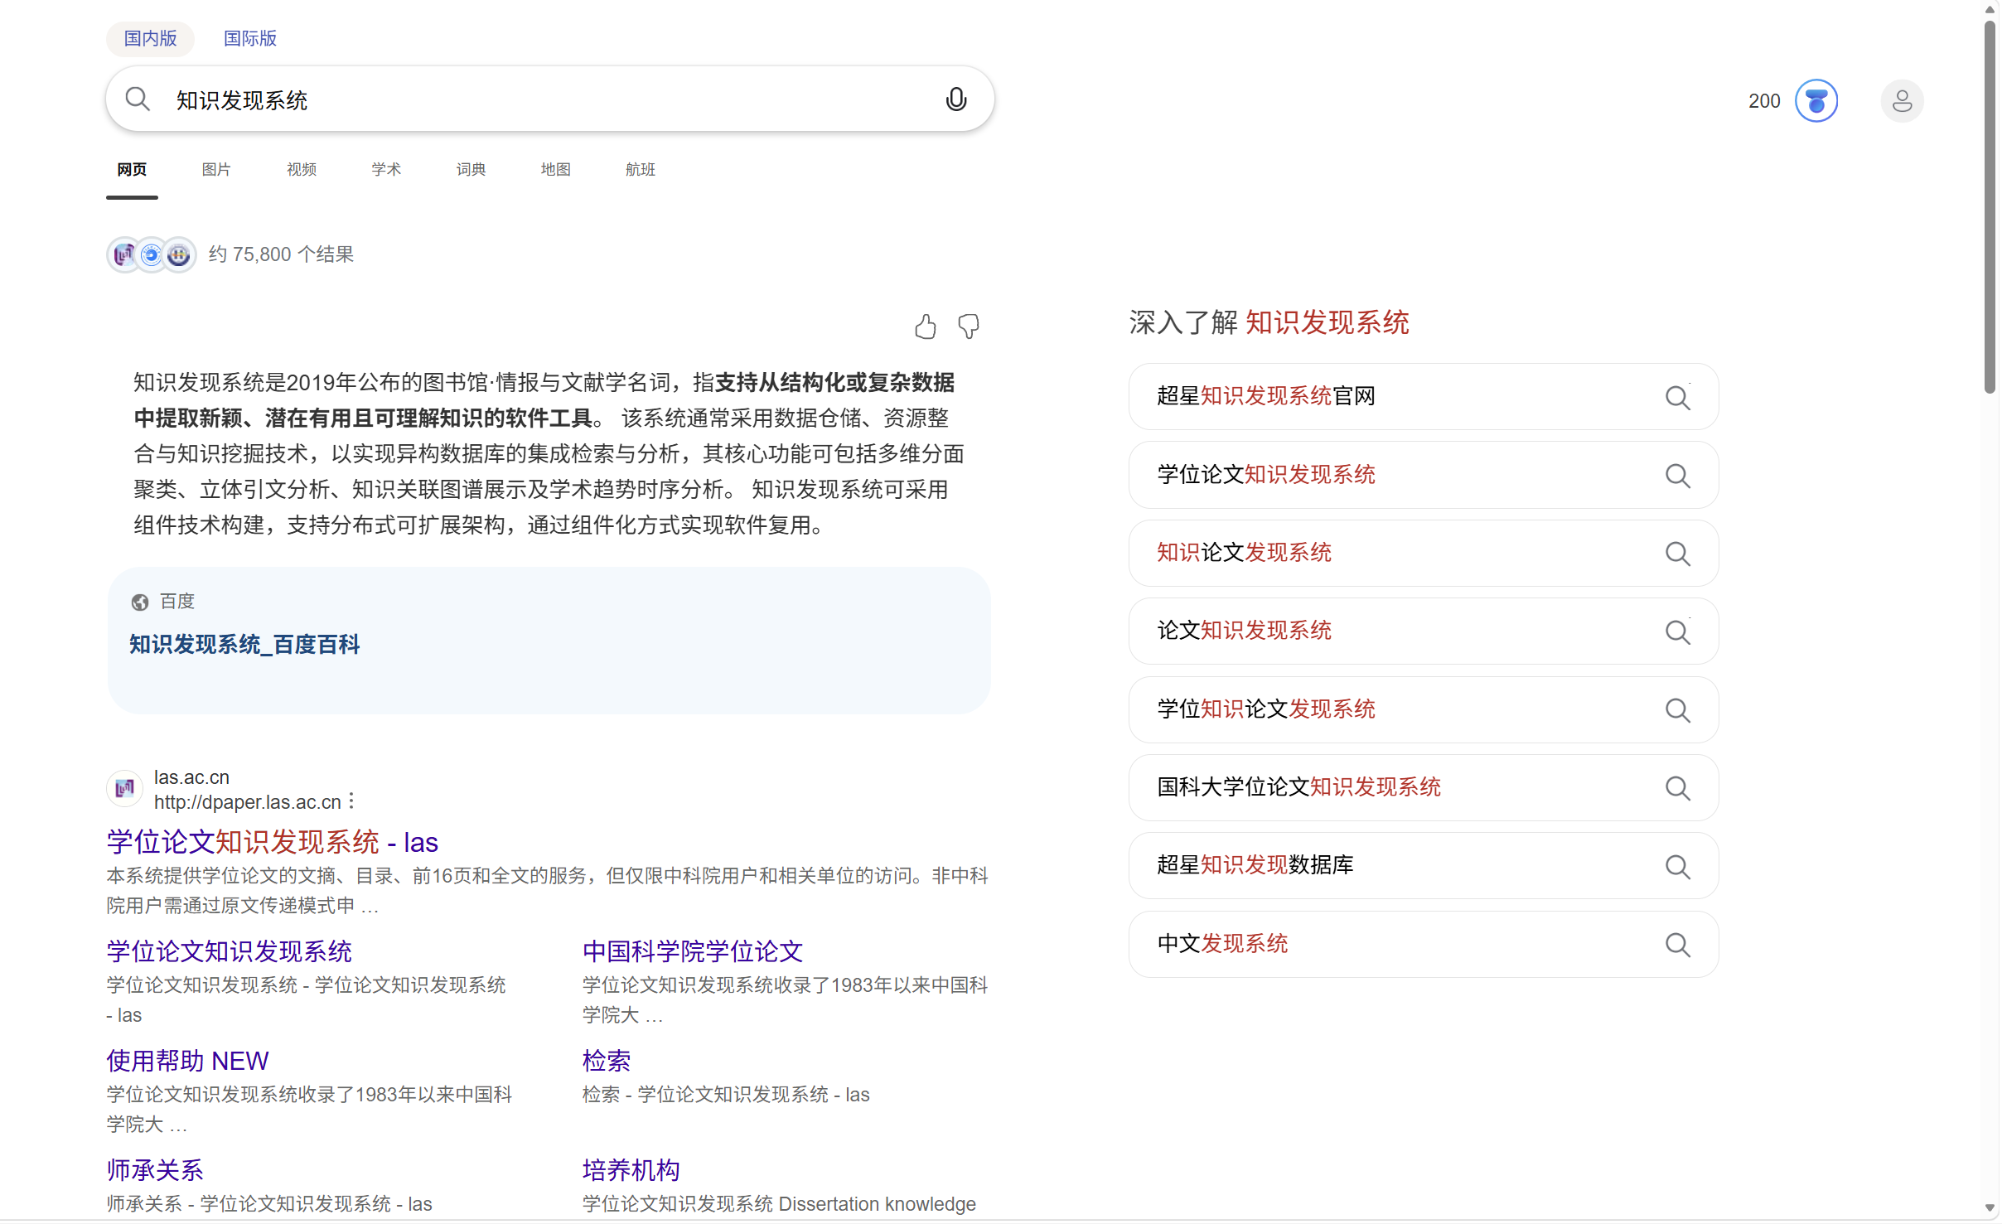2002x1224 pixels.
Task: Open the 检索 sublink
Action: (607, 1061)
